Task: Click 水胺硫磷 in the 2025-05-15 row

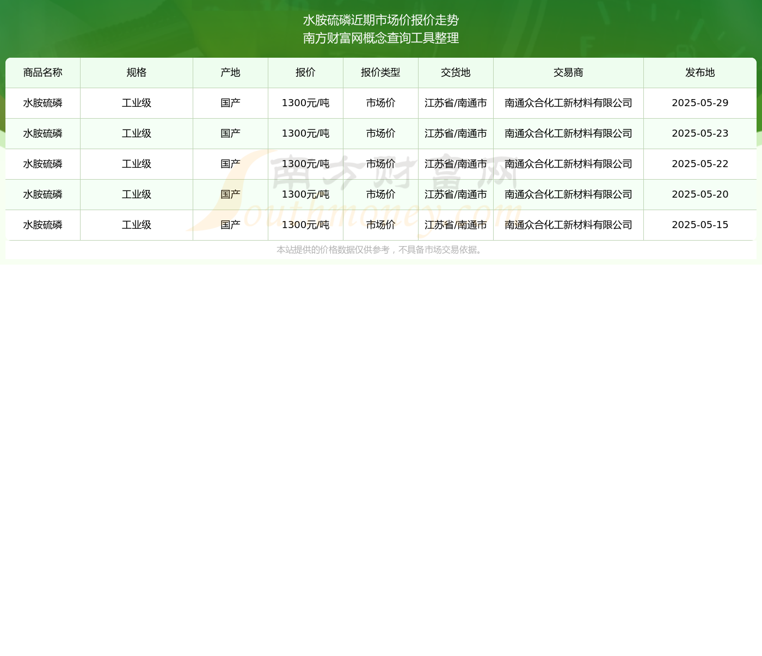Action: 43,225
